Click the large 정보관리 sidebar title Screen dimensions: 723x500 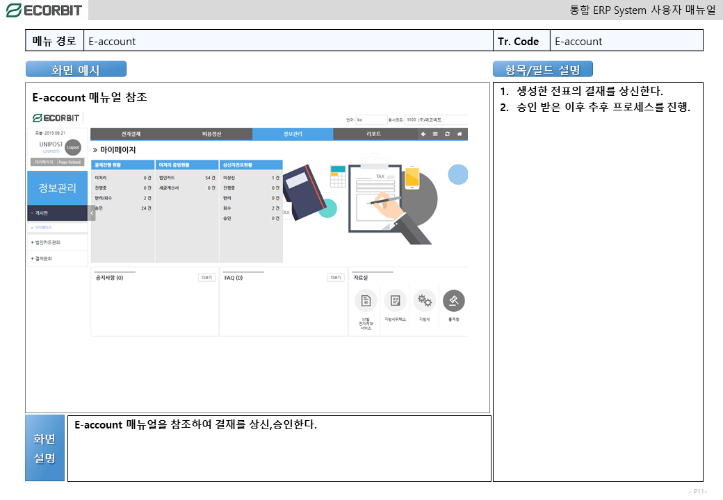(58, 187)
